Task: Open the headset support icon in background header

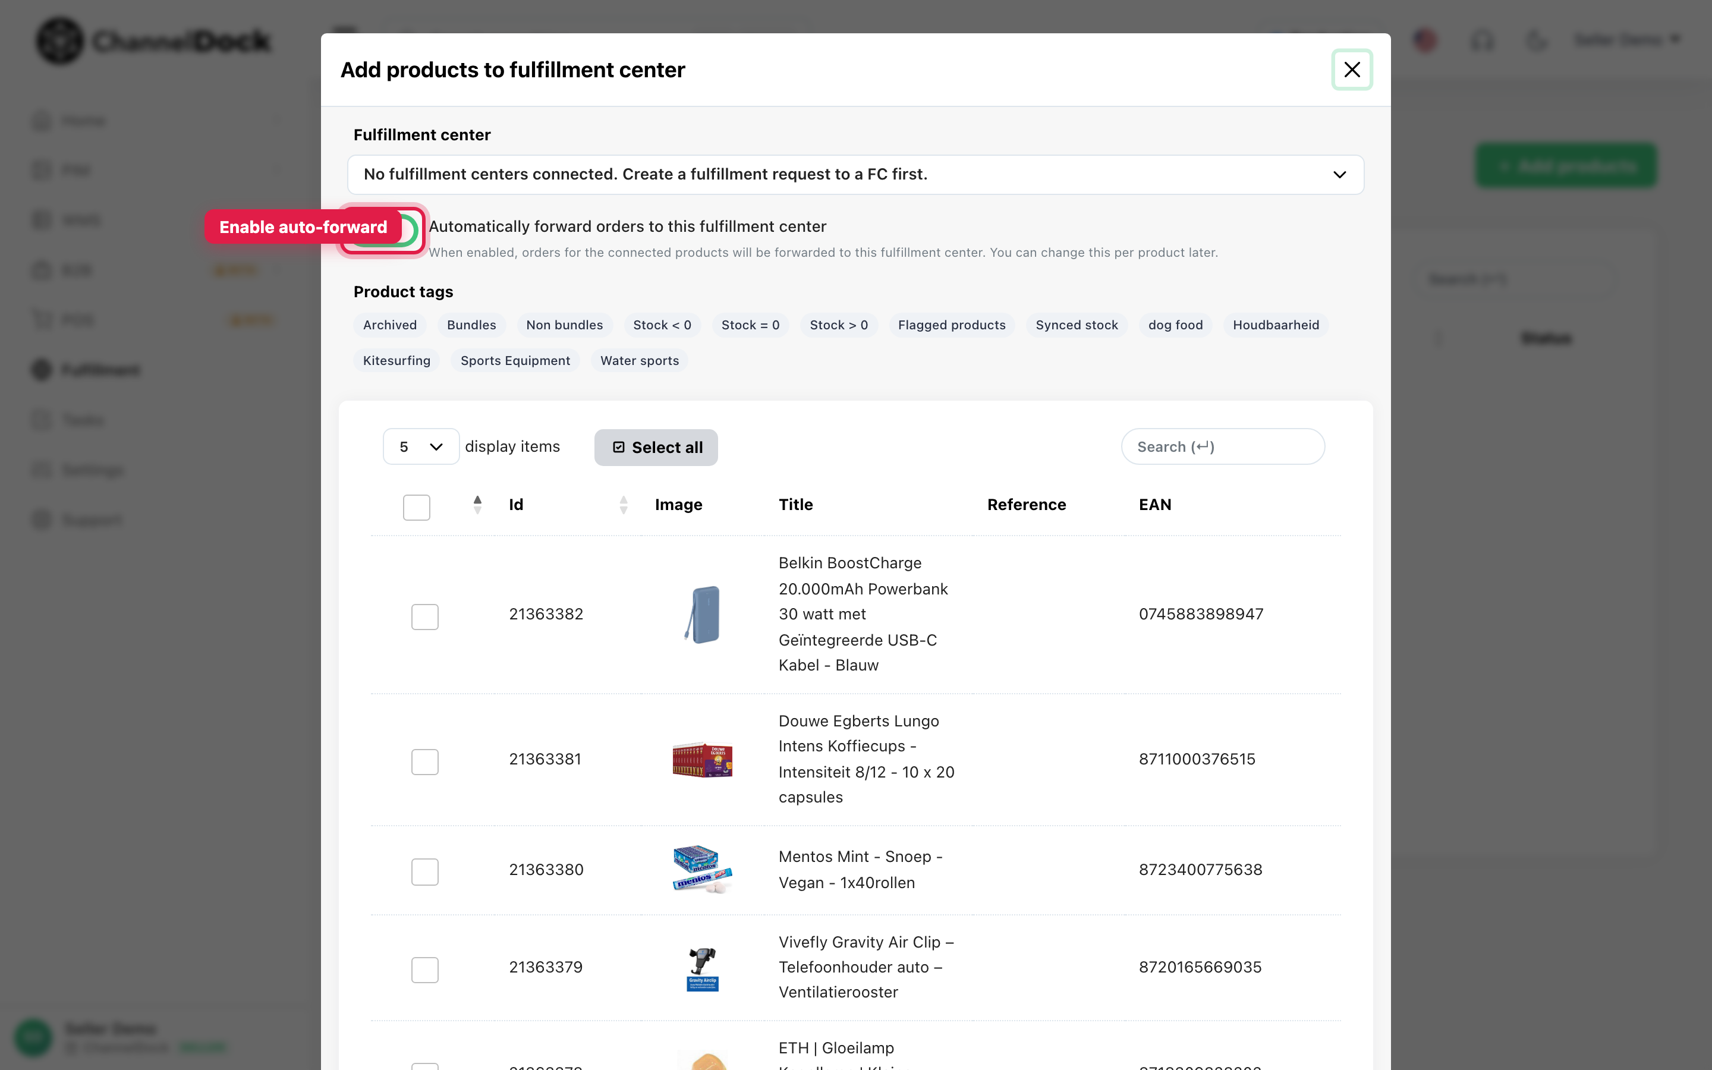Action: (1482, 40)
